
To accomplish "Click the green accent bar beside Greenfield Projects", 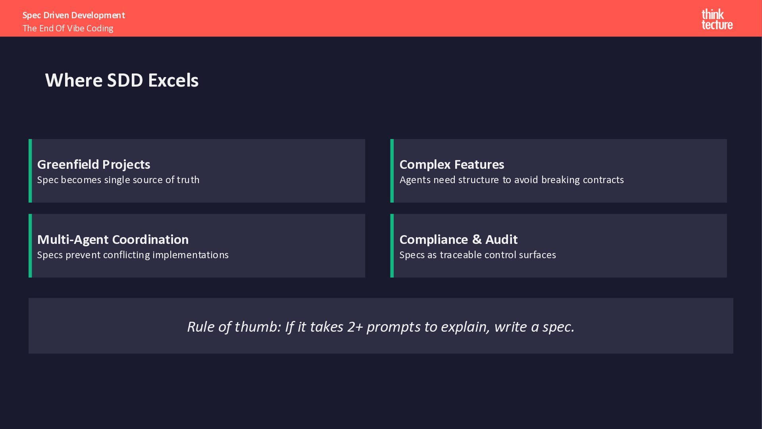I will click(30, 171).
